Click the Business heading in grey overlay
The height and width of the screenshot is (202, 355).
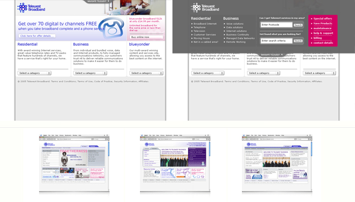click(231, 19)
